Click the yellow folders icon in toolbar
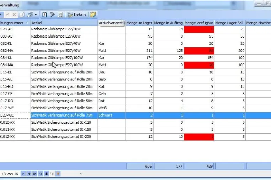The width and height of the screenshot is (271, 180). (x=93, y=15)
